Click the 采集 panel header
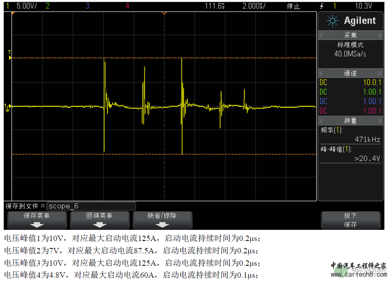The width and height of the screenshot is (391, 281). click(x=350, y=35)
